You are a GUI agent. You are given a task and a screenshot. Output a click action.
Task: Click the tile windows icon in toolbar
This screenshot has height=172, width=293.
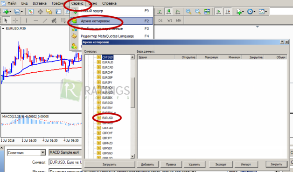coord(207,12)
